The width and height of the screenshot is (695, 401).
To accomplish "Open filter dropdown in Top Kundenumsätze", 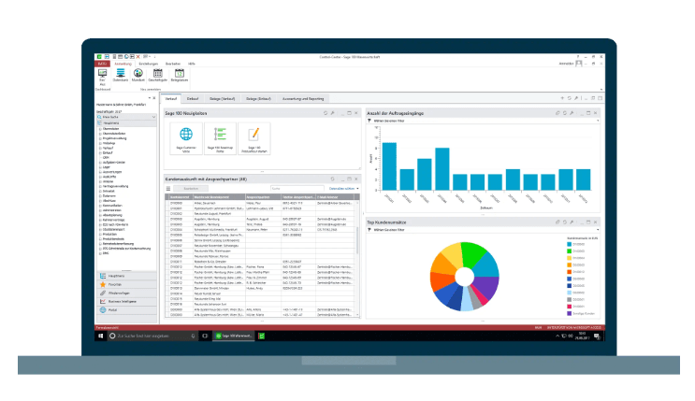I will (598, 230).
